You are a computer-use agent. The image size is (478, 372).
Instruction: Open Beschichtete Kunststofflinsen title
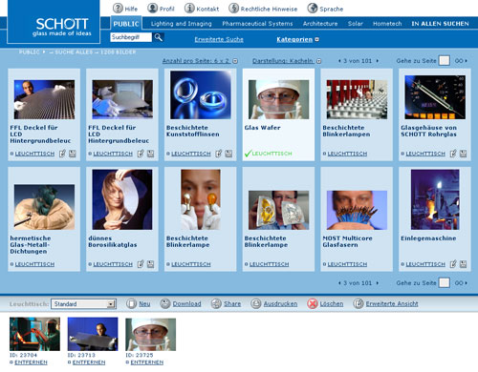(x=193, y=131)
